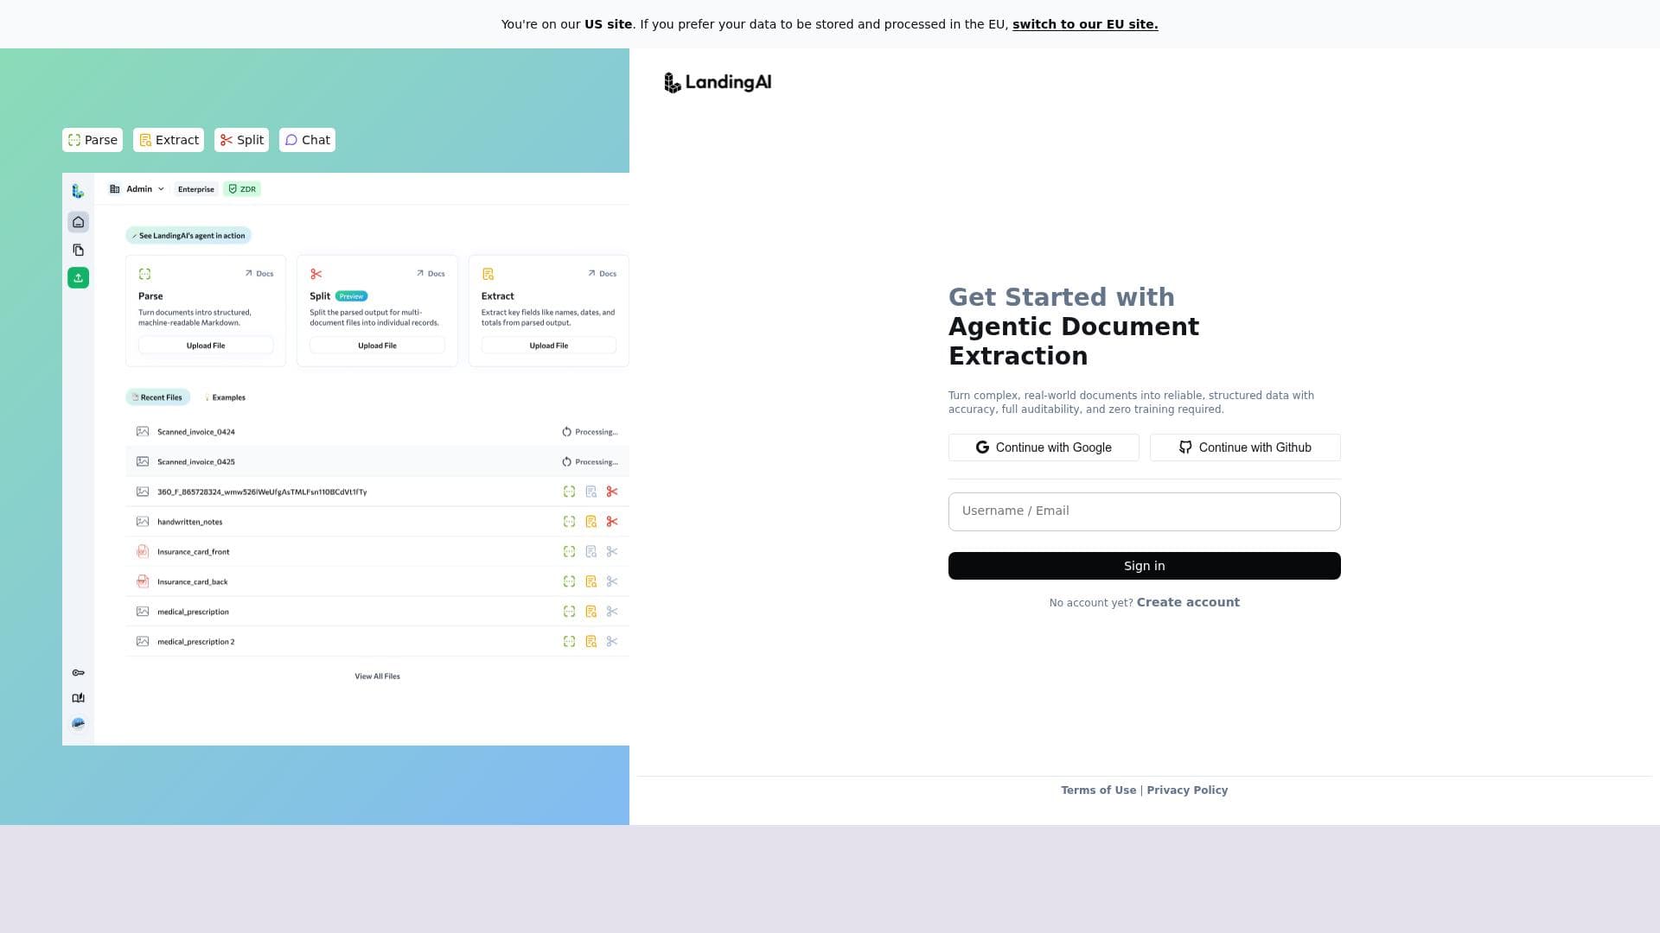
Task: Click the LandingAI mark atop preview sidebar
Action: pyautogui.click(x=79, y=191)
